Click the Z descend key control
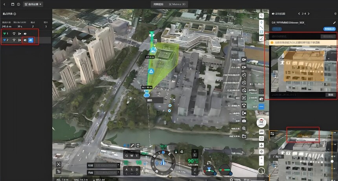This screenshot has height=181, width=338. (x=195, y=170)
